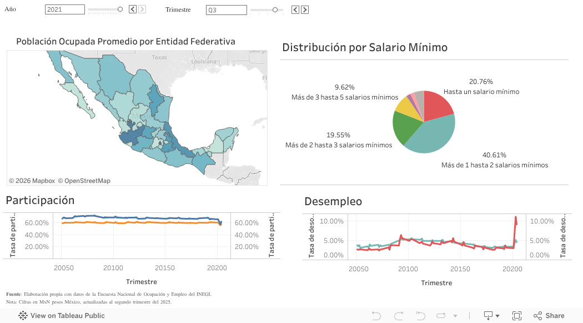Select the teal 'Más de 1 hasta 2' pie slice

coord(433,136)
